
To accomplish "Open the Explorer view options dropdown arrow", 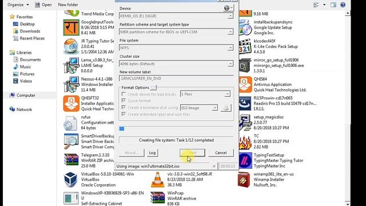I will [x=324, y=5].
